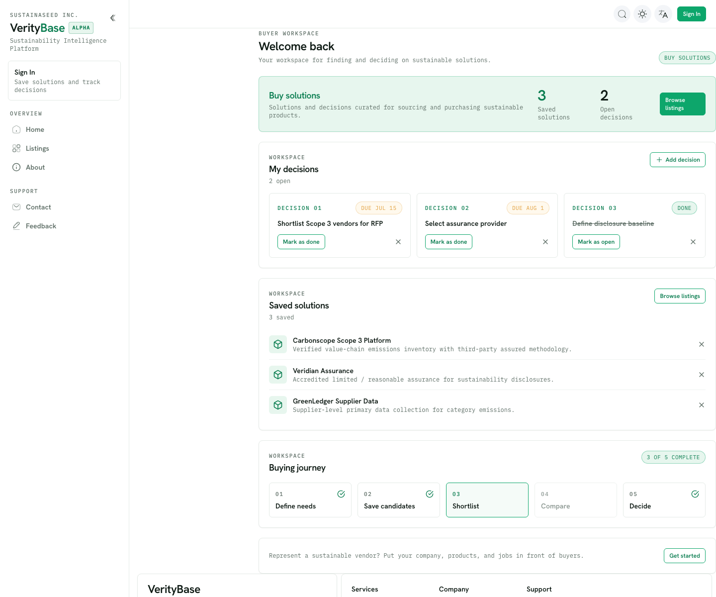Click the Company footer heading
The height and width of the screenshot is (597, 716).
tap(453, 589)
